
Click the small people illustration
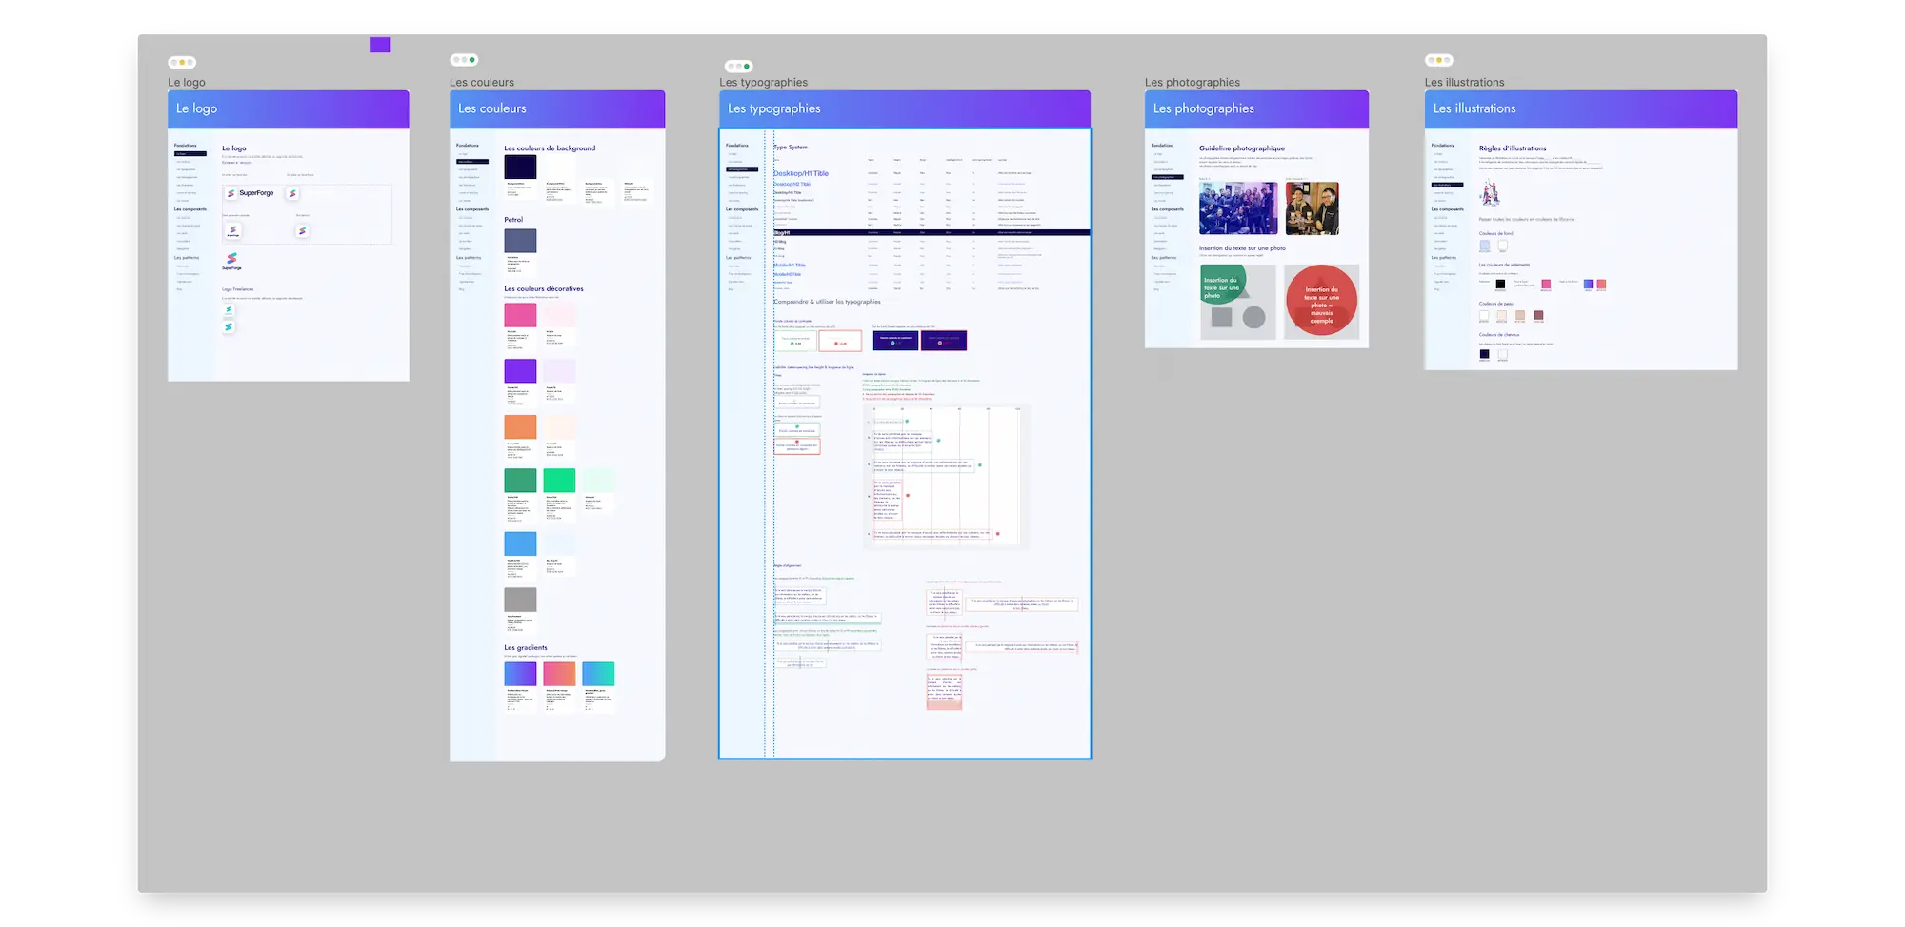tap(1490, 193)
